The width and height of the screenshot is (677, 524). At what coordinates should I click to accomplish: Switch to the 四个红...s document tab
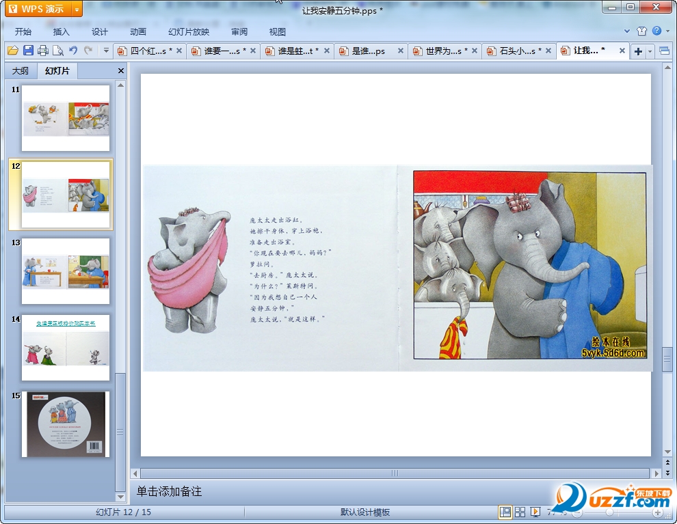[145, 51]
